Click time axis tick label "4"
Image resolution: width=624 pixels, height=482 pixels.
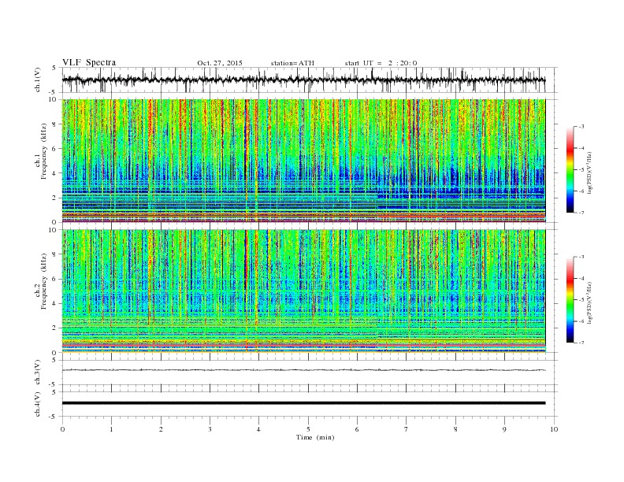click(x=259, y=429)
